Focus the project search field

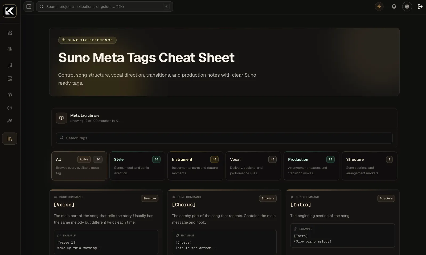click(105, 7)
